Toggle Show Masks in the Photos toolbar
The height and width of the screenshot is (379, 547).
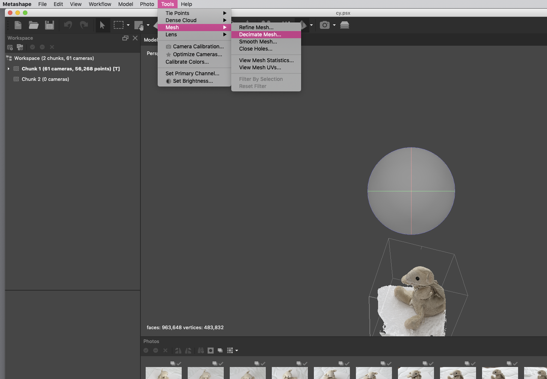coord(211,351)
